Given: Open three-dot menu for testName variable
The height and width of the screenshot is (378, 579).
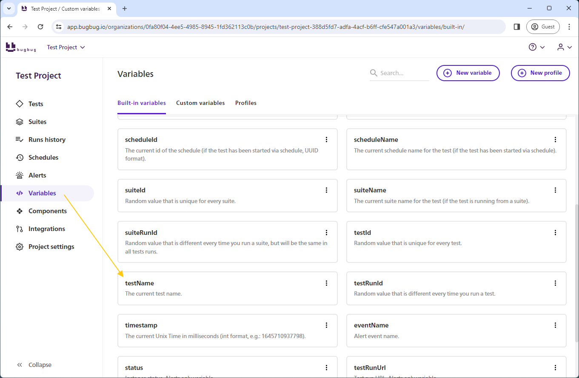Looking at the screenshot, I should 326,283.
